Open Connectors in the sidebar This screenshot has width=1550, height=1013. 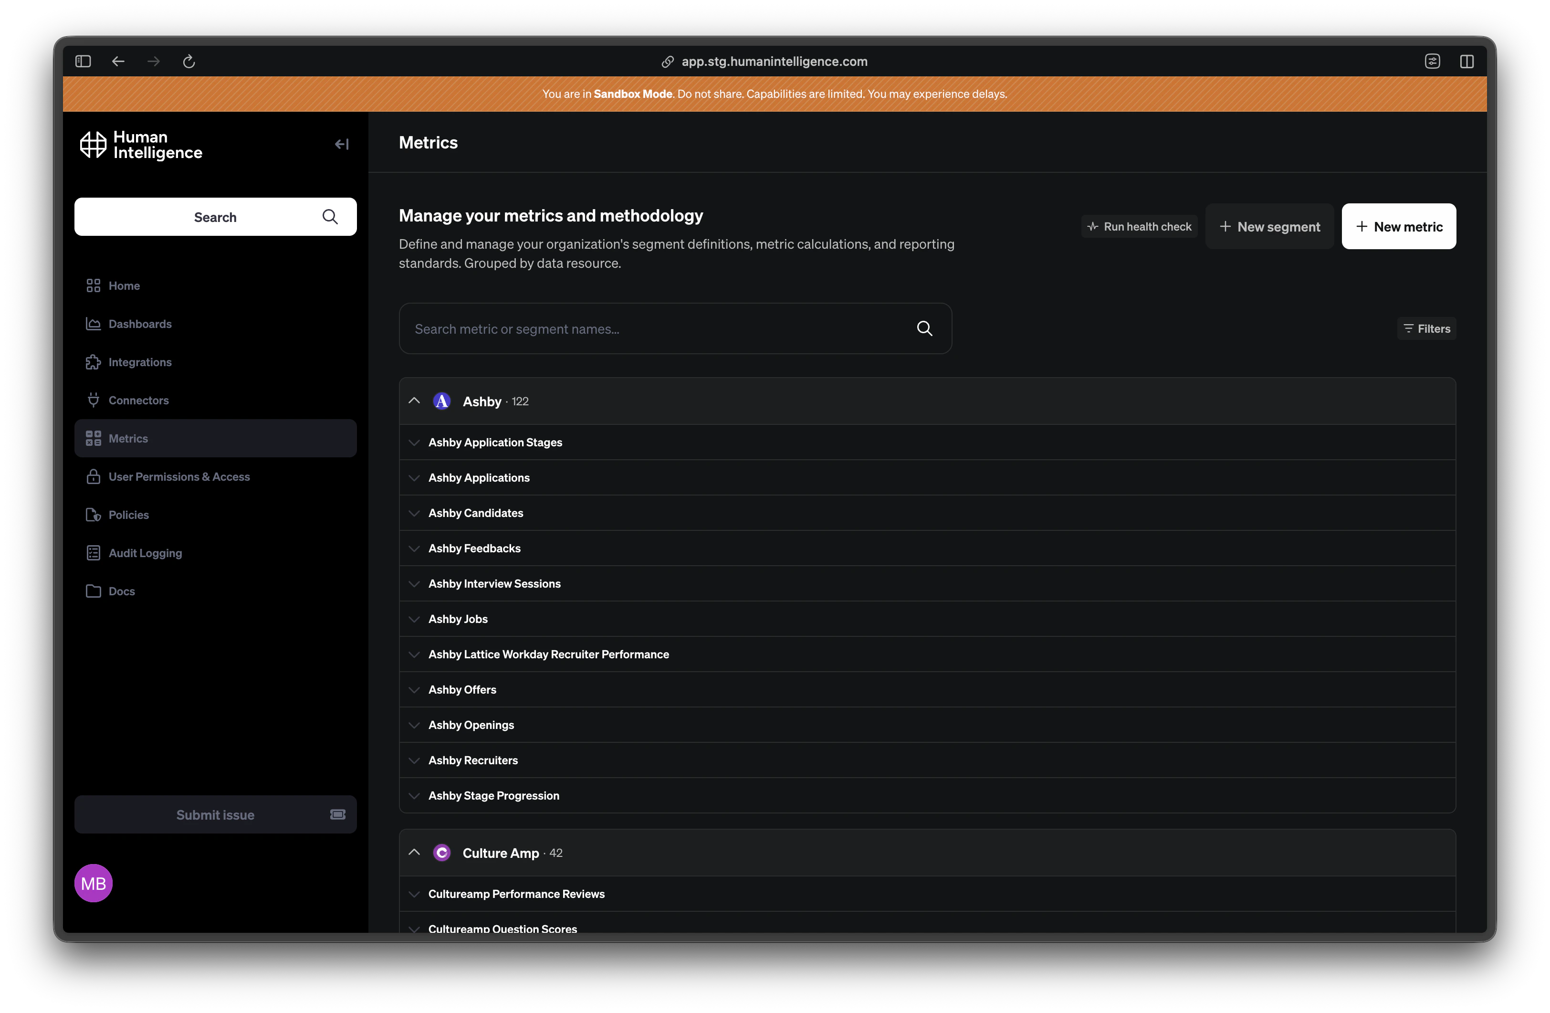[x=216, y=400]
